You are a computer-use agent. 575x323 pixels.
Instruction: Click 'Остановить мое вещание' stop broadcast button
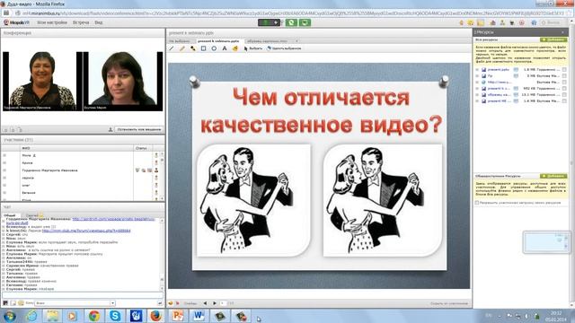pyautogui.click(x=139, y=129)
